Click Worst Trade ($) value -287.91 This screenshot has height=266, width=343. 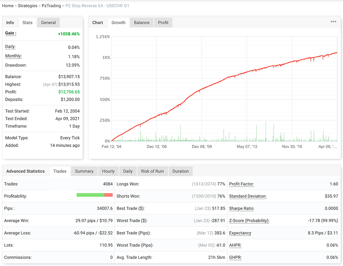click(x=218, y=221)
